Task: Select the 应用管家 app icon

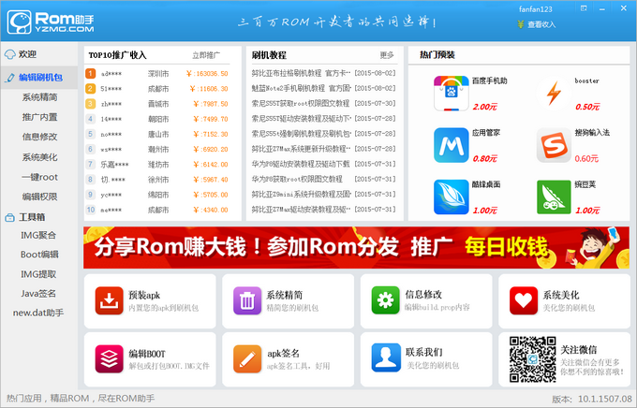Action: (x=452, y=145)
